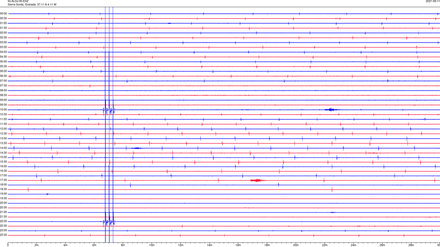Click the 2m axis tick label
Screen dimensions: 440x247
[x=37, y=245]
